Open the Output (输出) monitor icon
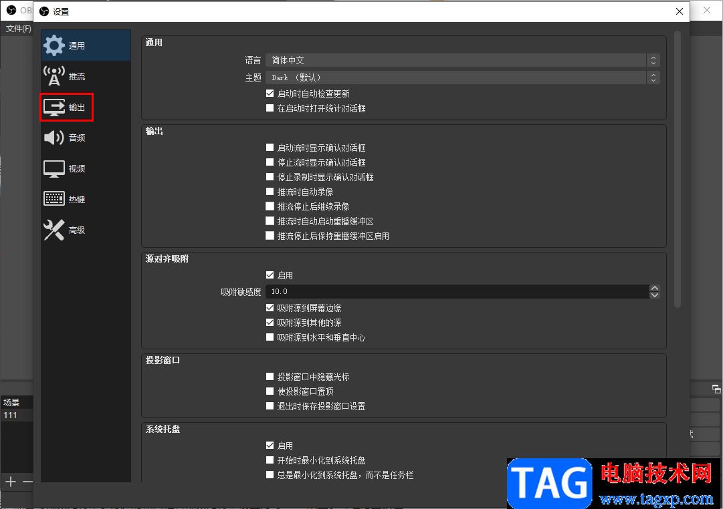The width and height of the screenshot is (723, 509). click(x=54, y=108)
